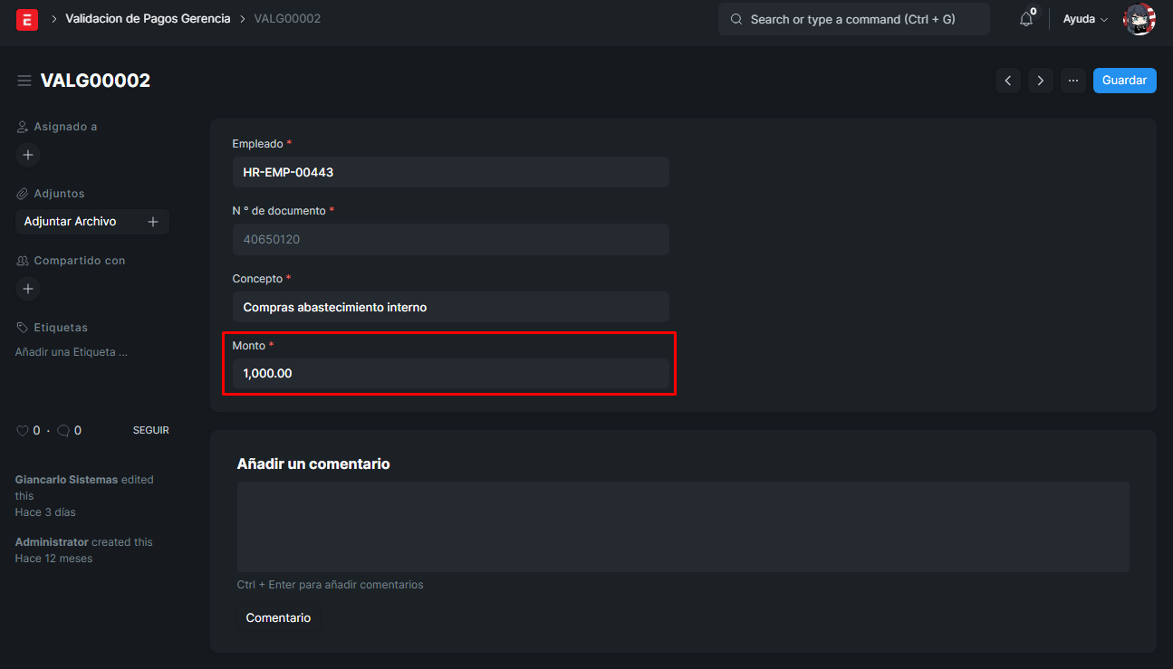Image resolution: width=1173 pixels, height=669 pixels.
Task: Click Adjuntar Archivo to attach file
Action: (x=71, y=222)
